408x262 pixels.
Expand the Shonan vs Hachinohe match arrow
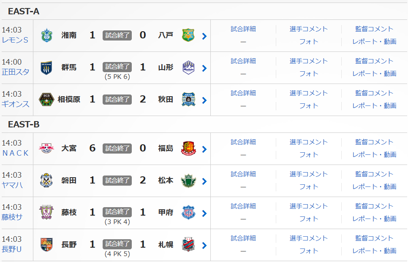204,36
